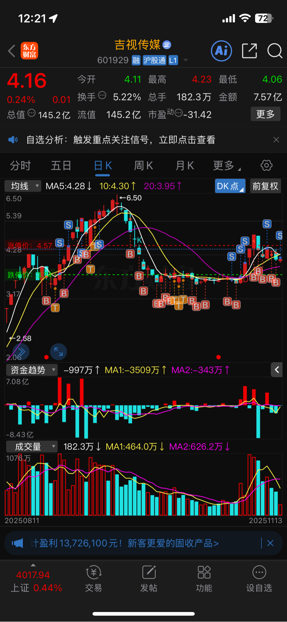
Task: Tap the 6.50 high price label
Action: [x=130, y=198]
